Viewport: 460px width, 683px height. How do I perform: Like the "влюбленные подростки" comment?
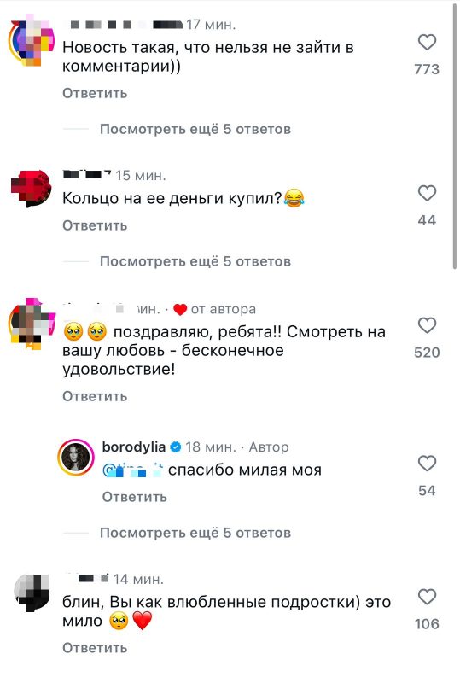point(427,597)
